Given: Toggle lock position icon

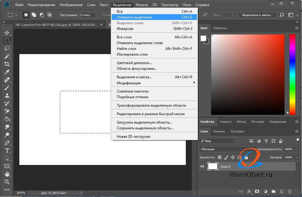Looking at the screenshot, I should (x=233, y=157).
